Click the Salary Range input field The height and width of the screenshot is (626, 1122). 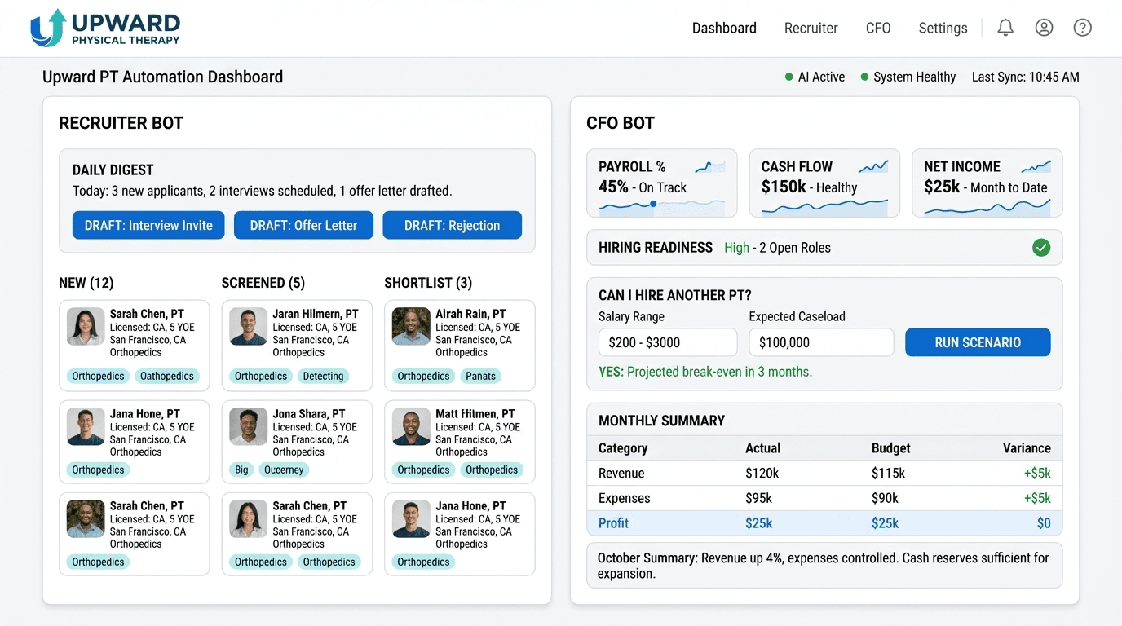[x=667, y=342]
